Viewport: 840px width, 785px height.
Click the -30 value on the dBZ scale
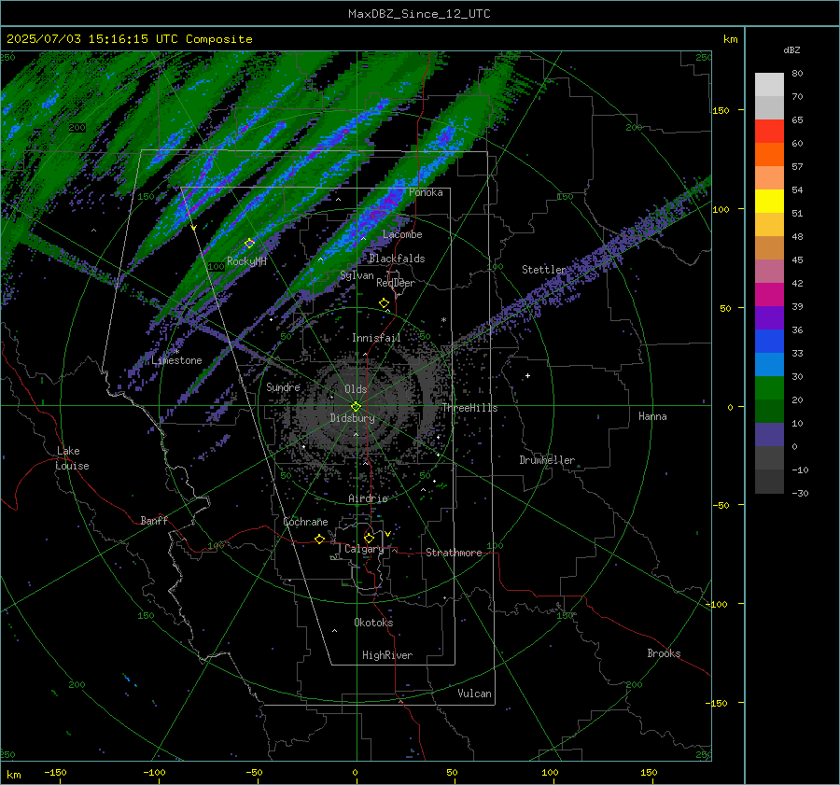point(800,493)
